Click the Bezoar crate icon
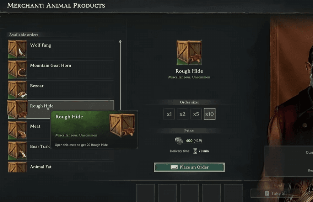313x202 pixels. pyautogui.click(x=17, y=90)
